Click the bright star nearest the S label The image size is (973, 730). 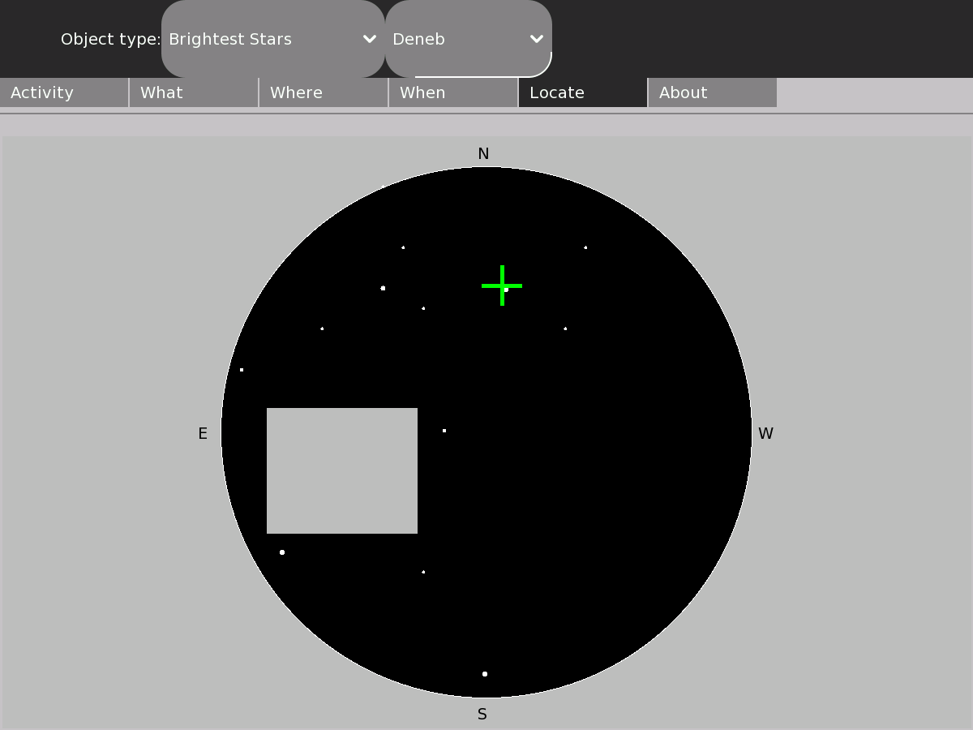(x=485, y=674)
